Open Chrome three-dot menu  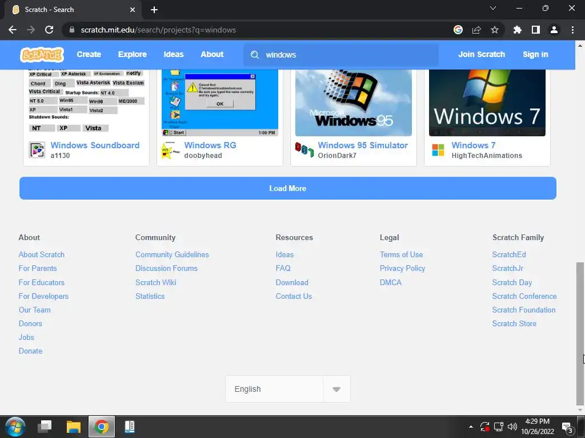(572, 30)
